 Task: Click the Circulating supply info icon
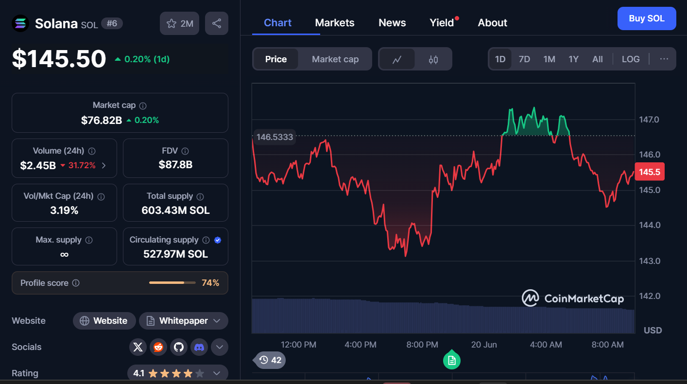click(x=206, y=240)
